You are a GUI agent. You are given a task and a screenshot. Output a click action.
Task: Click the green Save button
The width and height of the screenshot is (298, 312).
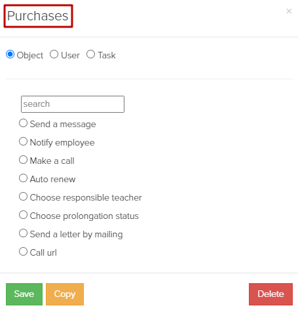(x=24, y=294)
